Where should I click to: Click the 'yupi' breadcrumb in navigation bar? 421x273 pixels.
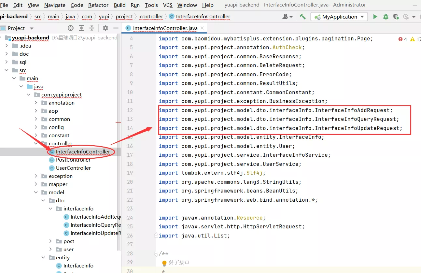[104, 17]
